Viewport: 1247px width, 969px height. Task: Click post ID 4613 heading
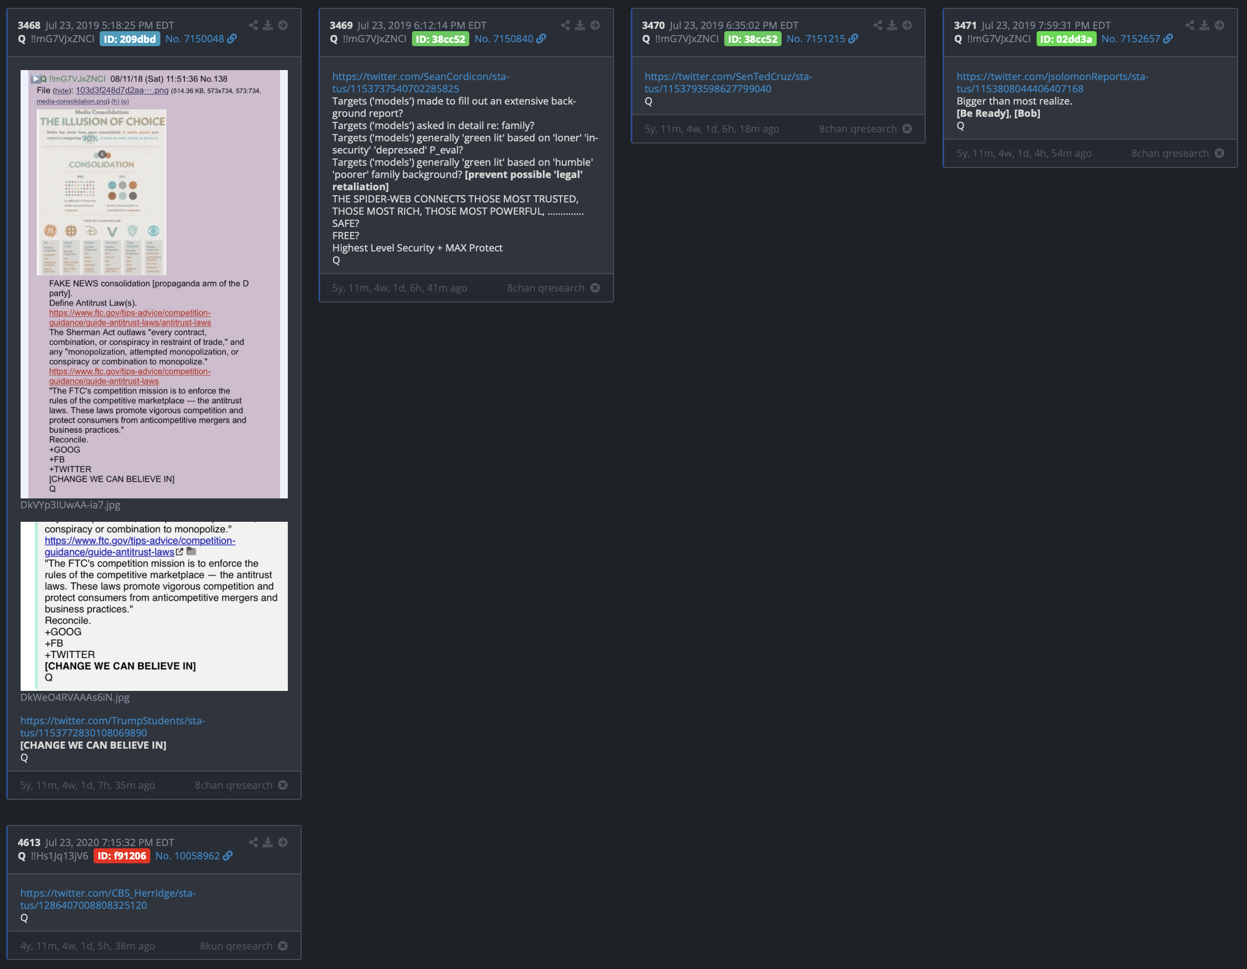coord(29,842)
